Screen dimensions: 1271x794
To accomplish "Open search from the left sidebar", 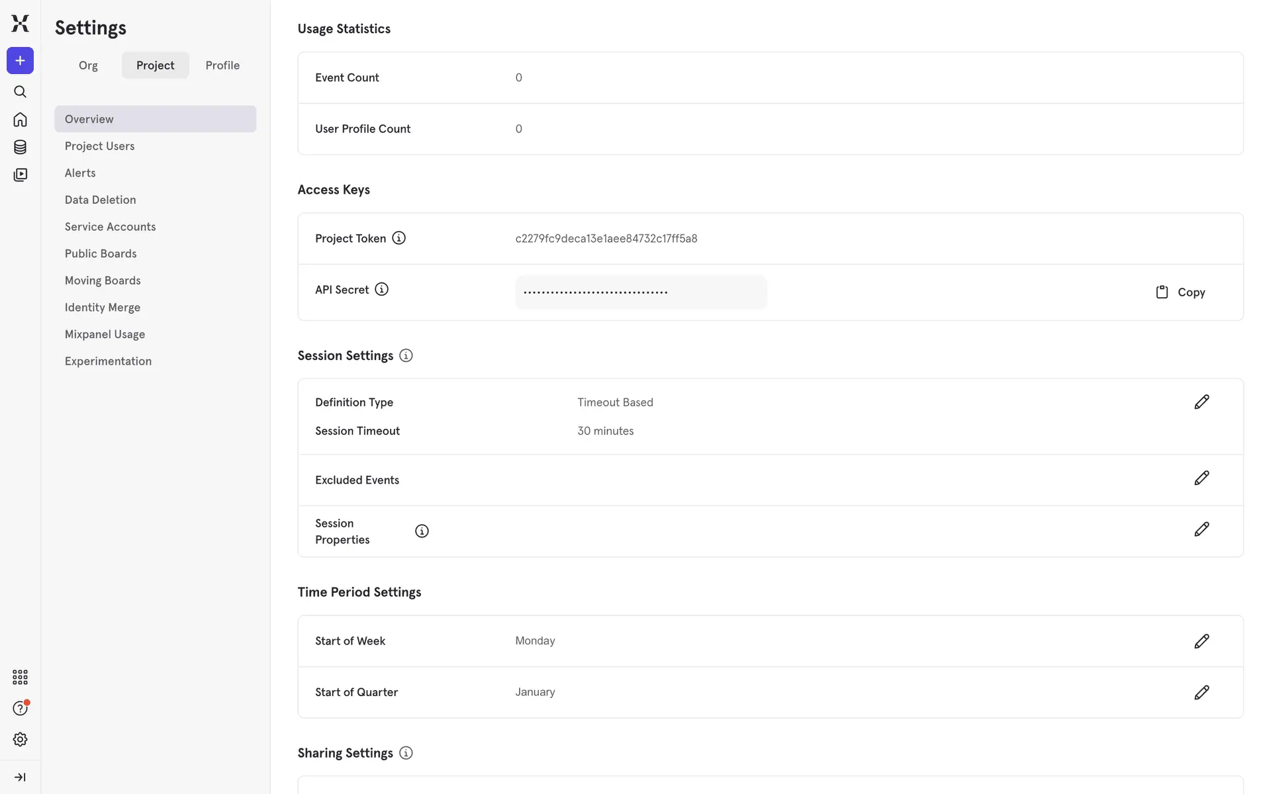I will click(x=20, y=92).
